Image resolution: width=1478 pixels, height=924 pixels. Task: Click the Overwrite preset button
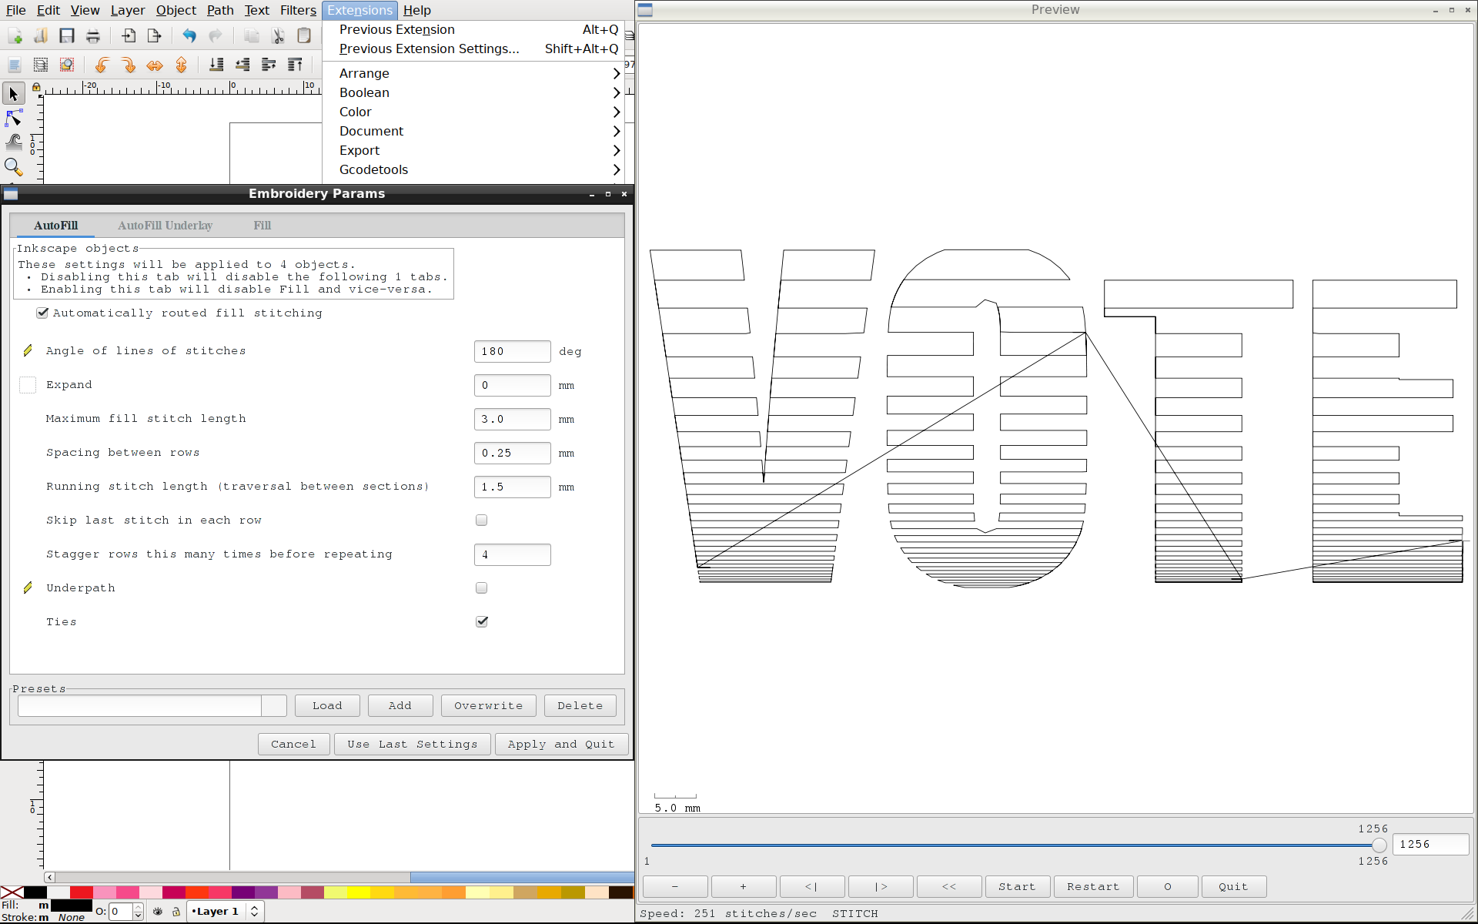pyautogui.click(x=489, y=706)
